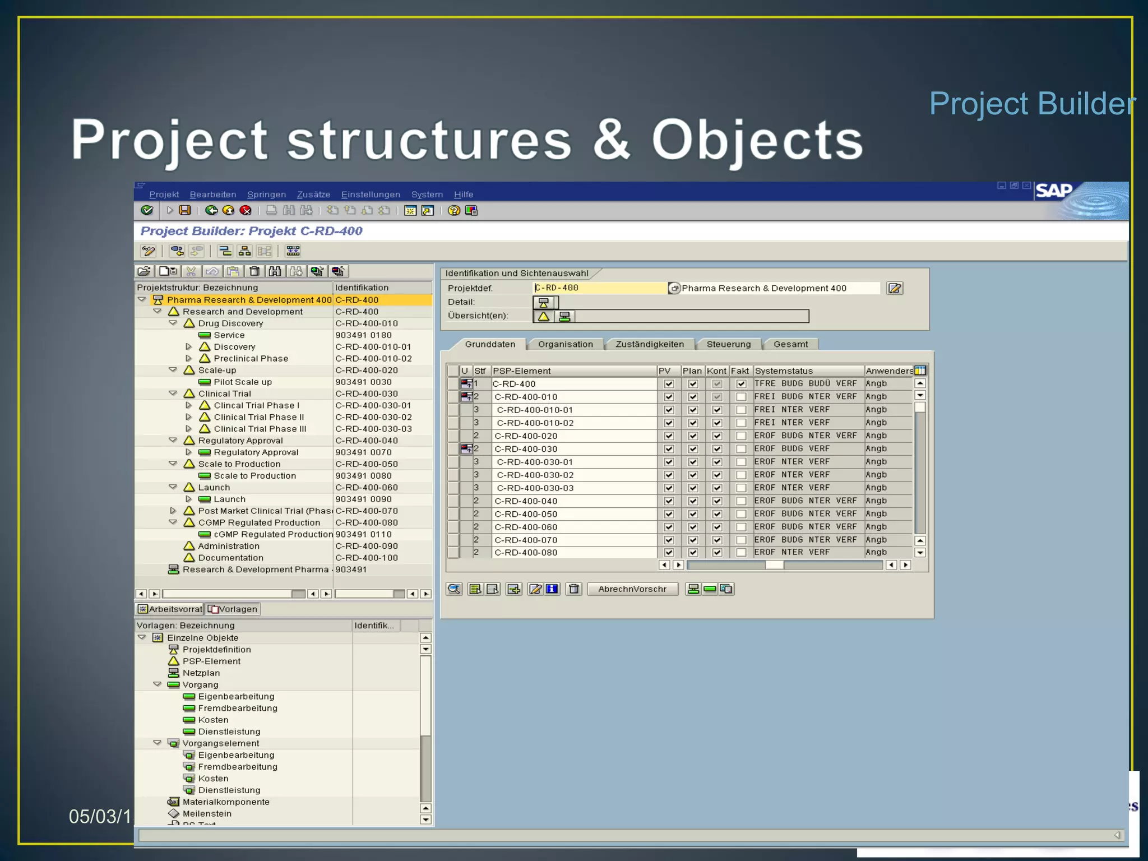
Task: Click magnifier Detail icon below PSP table
Action: tap(454, 589)
